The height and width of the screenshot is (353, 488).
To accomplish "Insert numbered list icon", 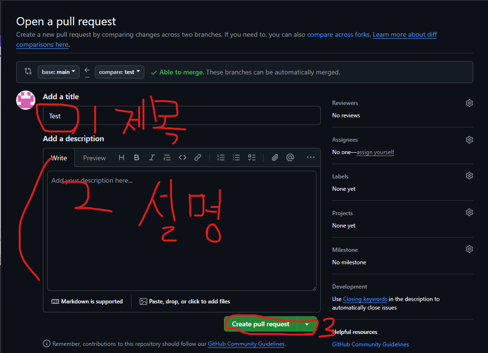I will pos(221,157).
